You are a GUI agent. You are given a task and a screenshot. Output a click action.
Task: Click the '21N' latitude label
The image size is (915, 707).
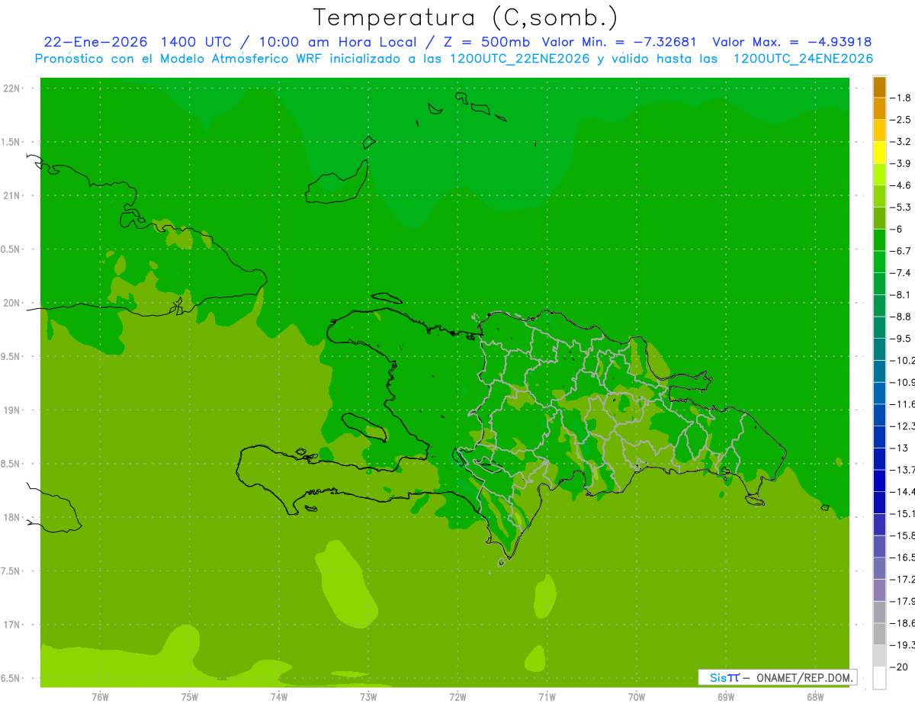tap(12, 196)
